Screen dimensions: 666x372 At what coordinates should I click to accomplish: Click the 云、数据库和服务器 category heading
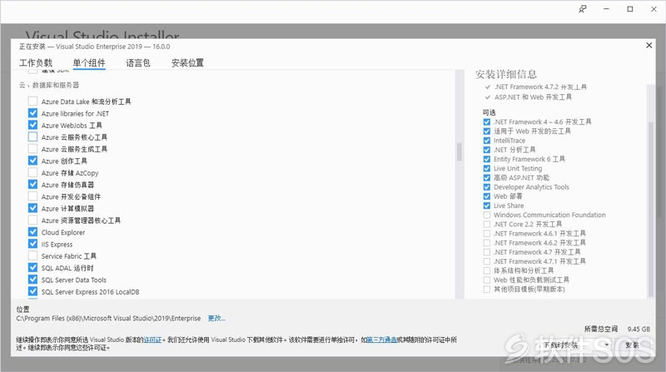coord(49,85)
